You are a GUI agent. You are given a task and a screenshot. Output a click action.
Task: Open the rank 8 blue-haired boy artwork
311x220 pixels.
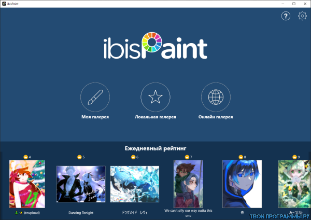point(242,184)
